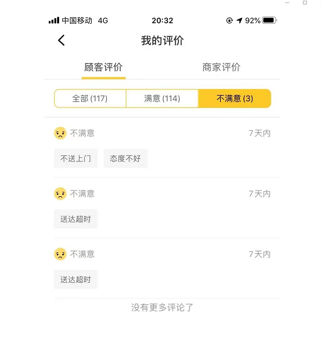Click the 送达超时 tag in third review
The height and width of the screenshot is (342, 321).
tap(76, 279)
